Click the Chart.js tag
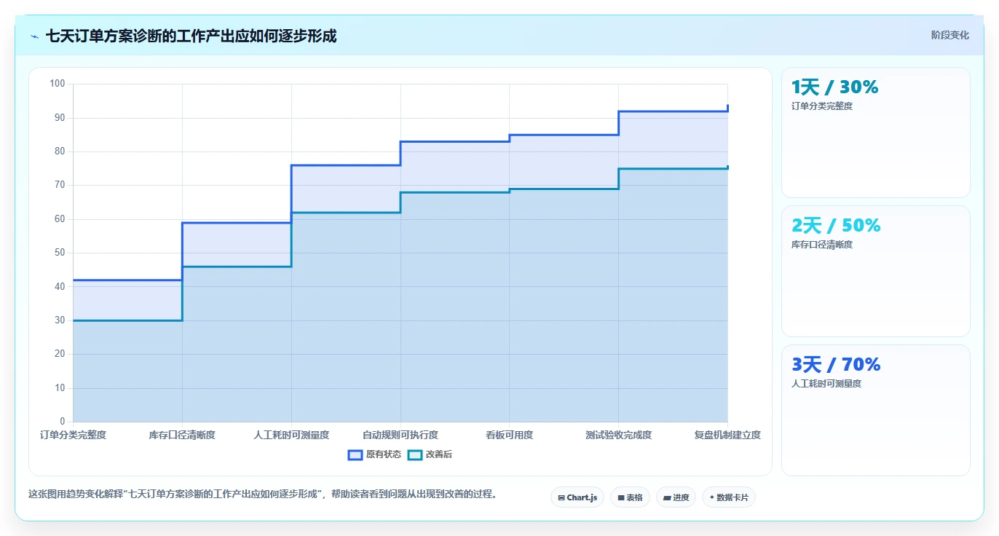Viewport: 999px width, 536px height. pyautogui.click(x=577, y=497)
